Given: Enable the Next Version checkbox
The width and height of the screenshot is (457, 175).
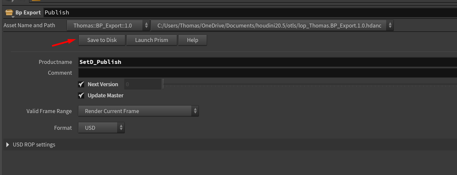Looking at the screenshot, I should point(81,84).
